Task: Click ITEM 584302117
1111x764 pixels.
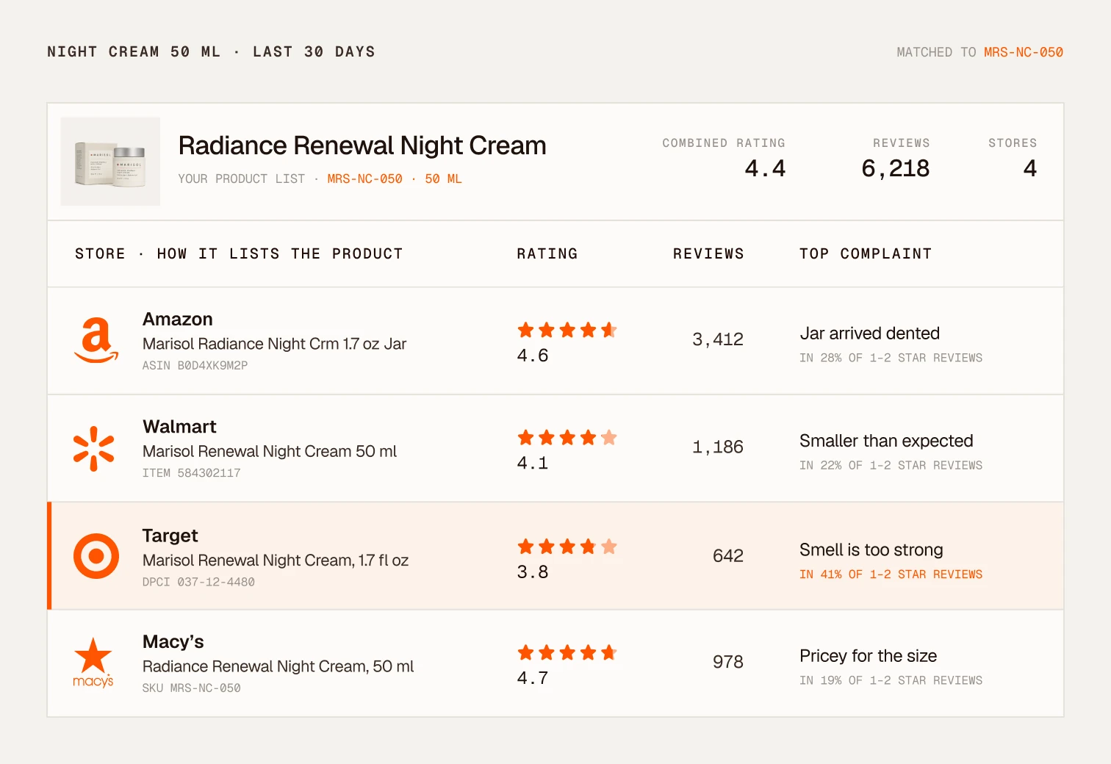Action: [192, 473]
